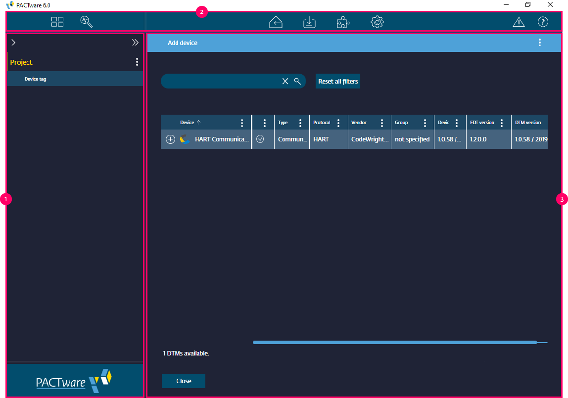Open the device diagnosis scan icon
Viewport: 568px width, 398px height.
[x=86, y=22]
